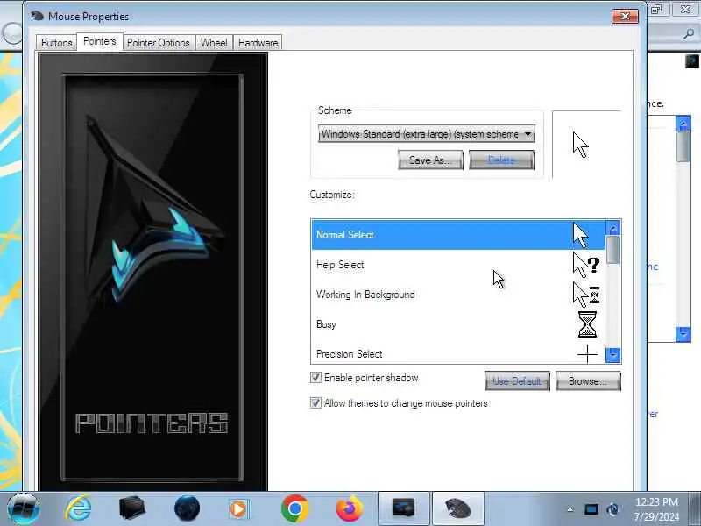Click the Help Select question-mark cursor icon
Image resolution: width=701 pixels, height=526 pixels.
click(585, 265)
